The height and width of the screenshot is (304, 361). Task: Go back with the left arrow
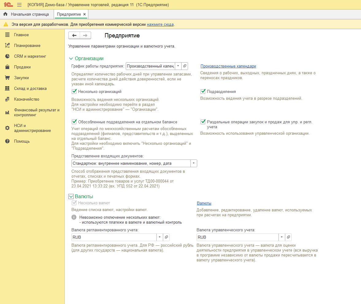click(74, 36)
